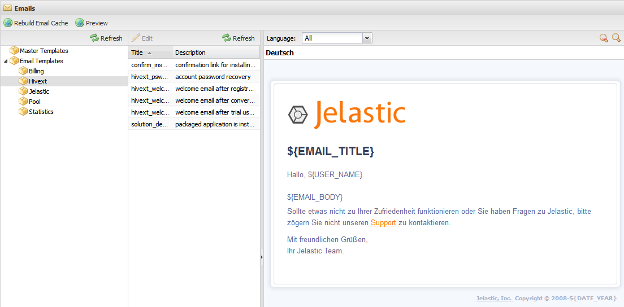The height and width of the screenshot is (307, 624).
Task: Click the Master Templates package icon
Action: [14, 51]
